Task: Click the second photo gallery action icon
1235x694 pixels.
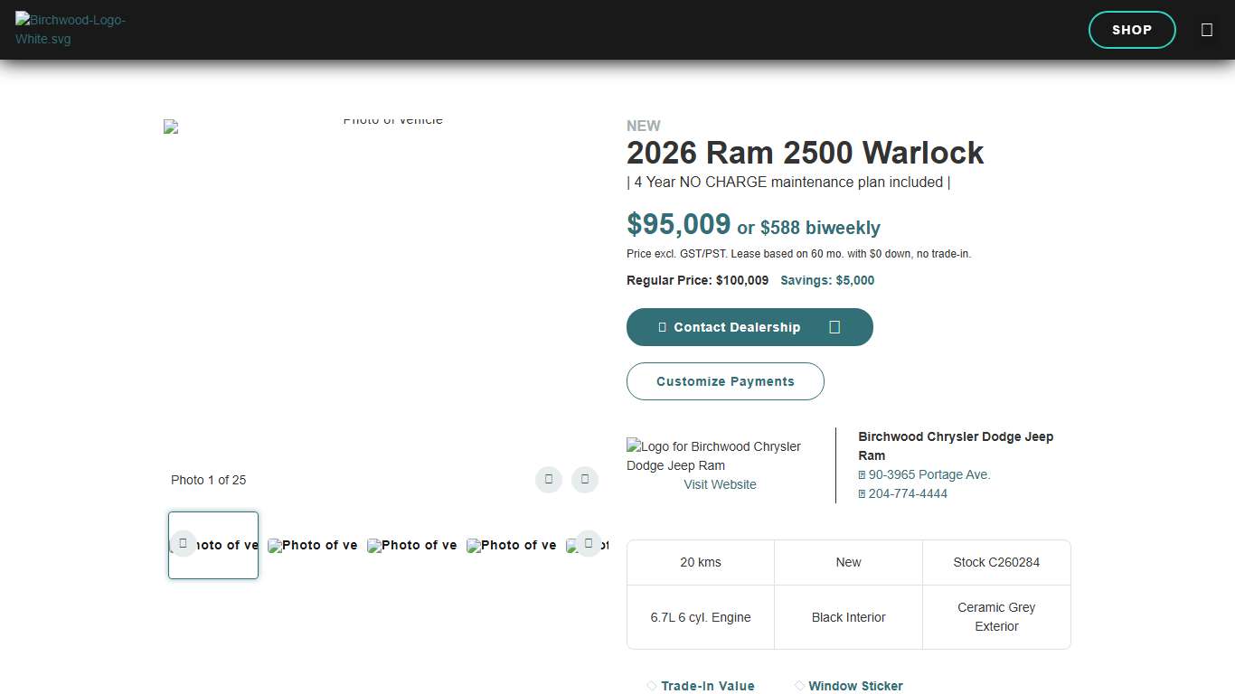Action: click(584, 480)
